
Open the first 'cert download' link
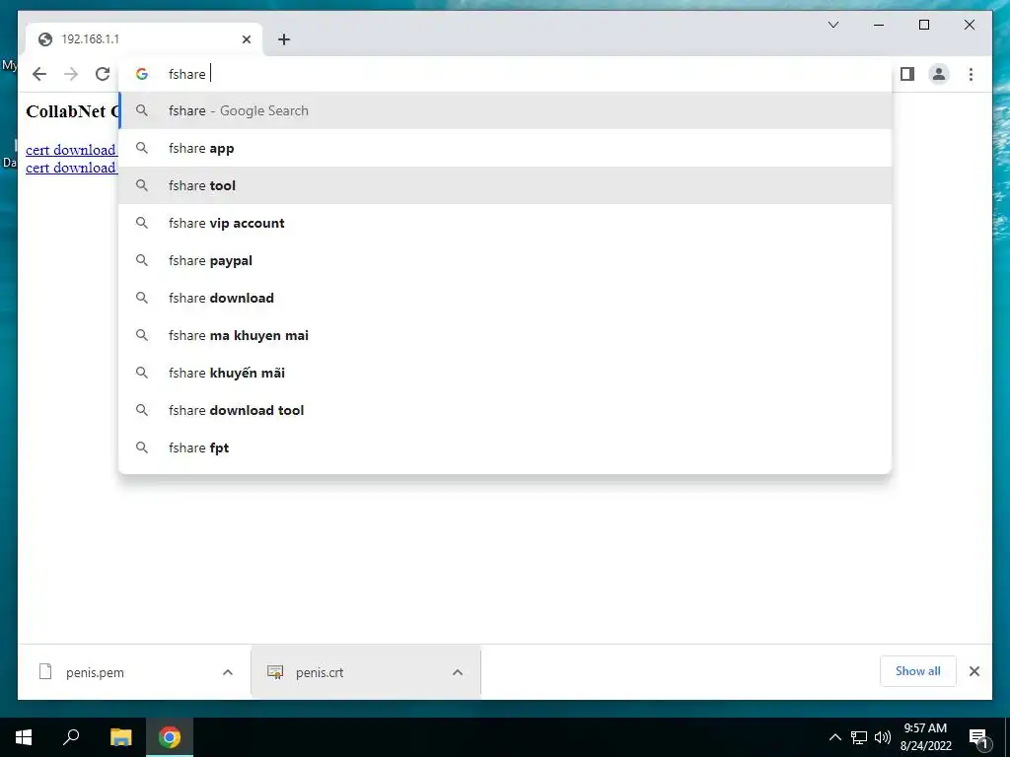pyautogui.click(x=71, y=150)
